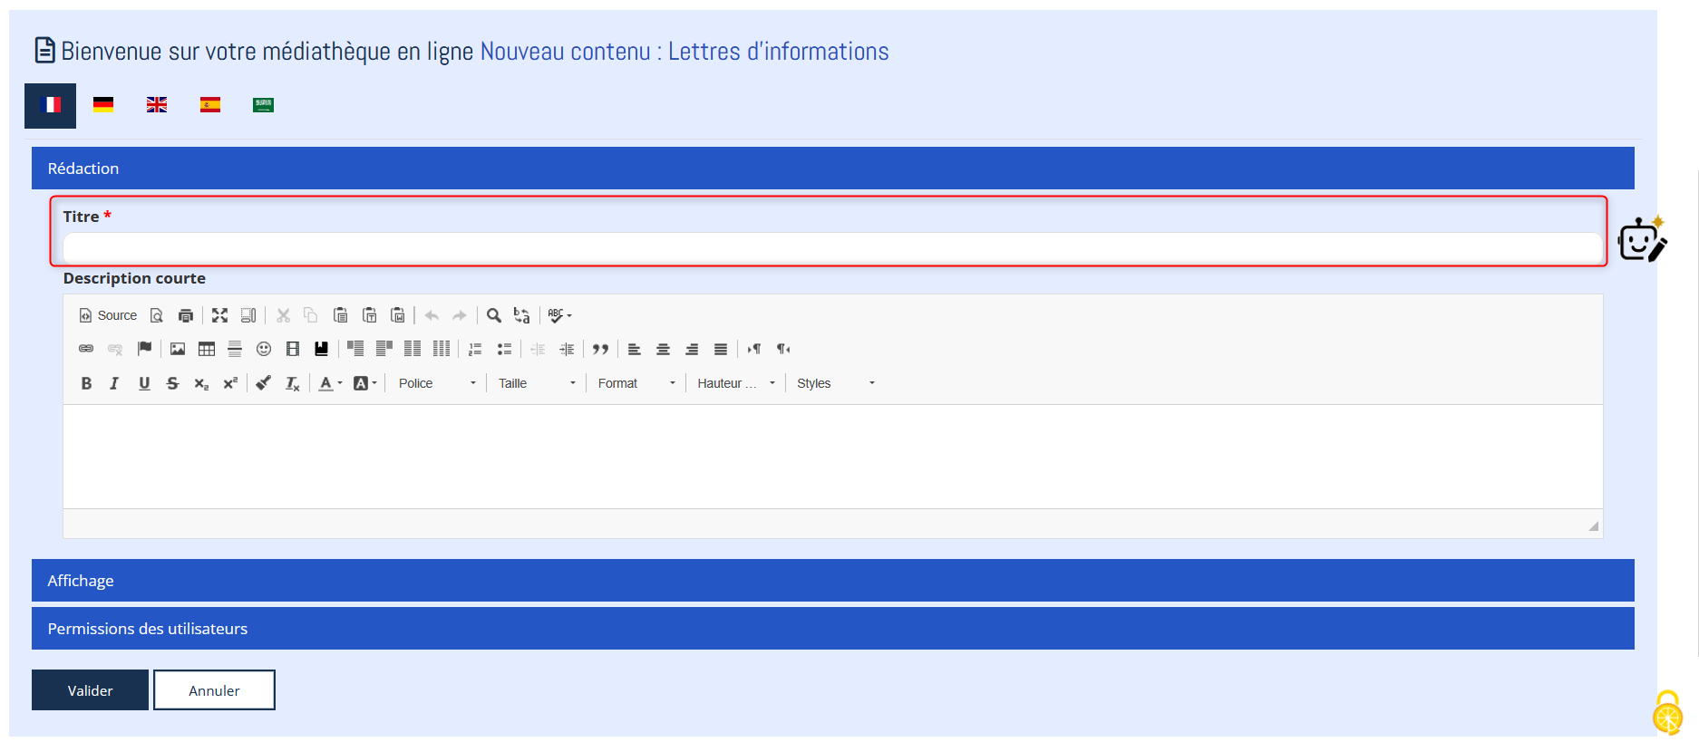Toggle bold formatting
The height and width of the screenshot is (742, 1699).
click(86, 383)
